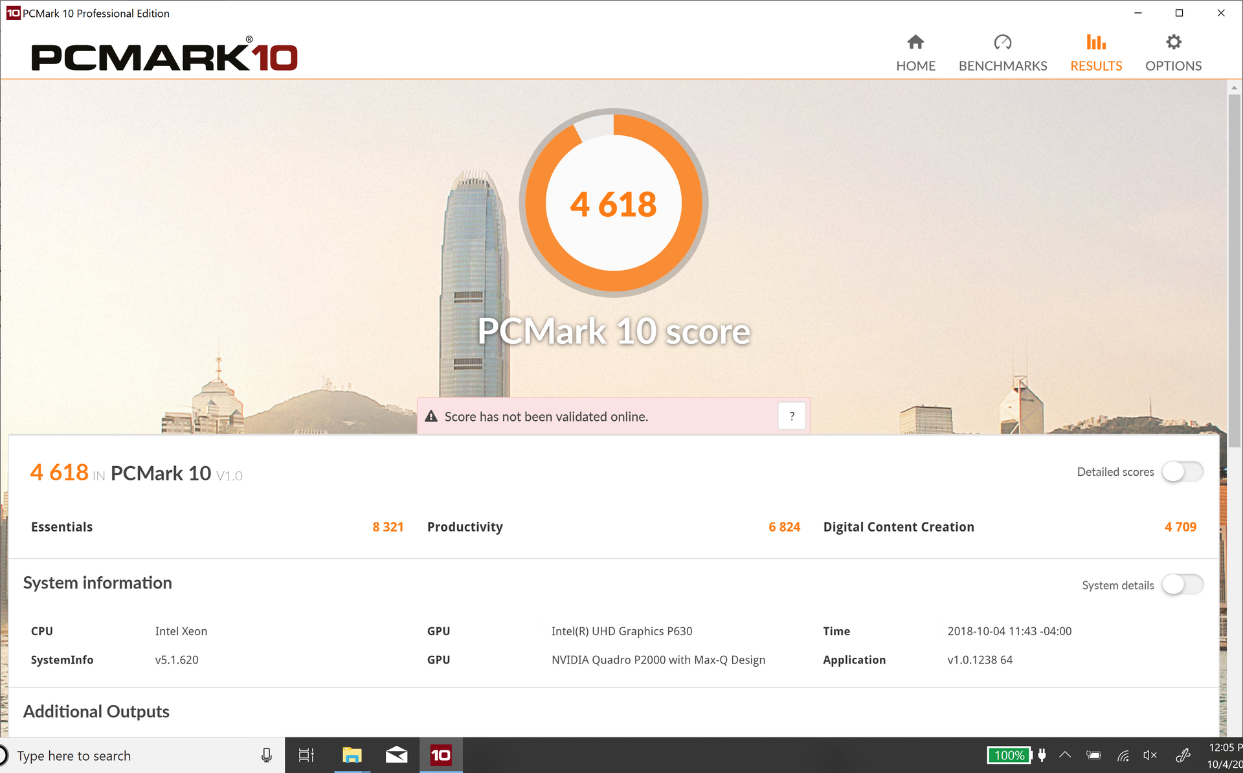Open the BENCHMARKS tab
This screenshot has height=773, width=1243.
coord(1002,54)
